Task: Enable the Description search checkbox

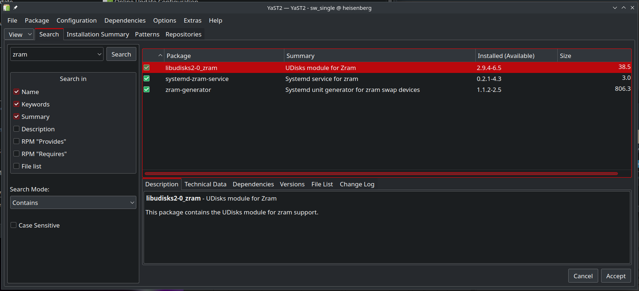Action: pyautogui.click(x=16, y=129)
